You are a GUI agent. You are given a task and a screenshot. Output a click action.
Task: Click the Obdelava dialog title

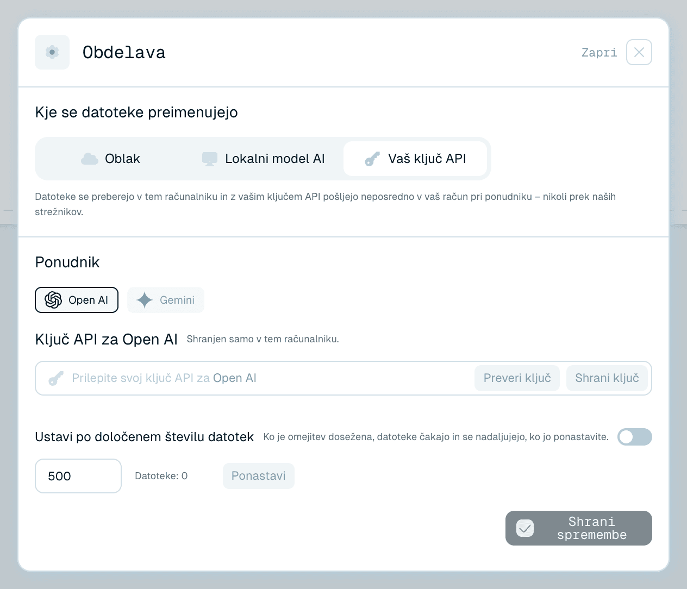(124, 52)
